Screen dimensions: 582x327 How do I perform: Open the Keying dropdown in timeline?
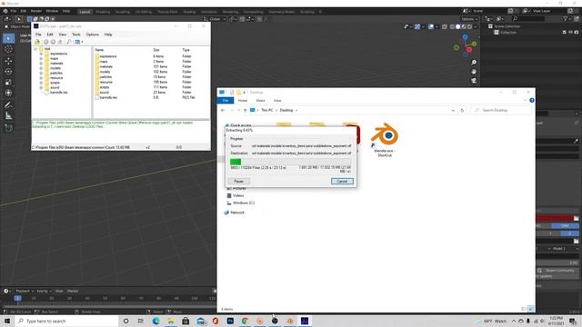click(x=44, y=291)
